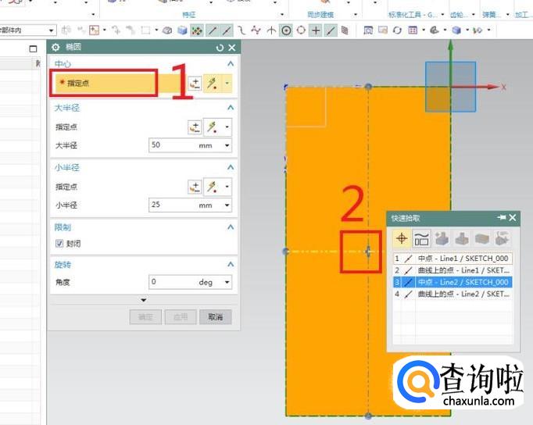
Task: Select the point filter icon in 快速拾取
Action: (402, 239)
